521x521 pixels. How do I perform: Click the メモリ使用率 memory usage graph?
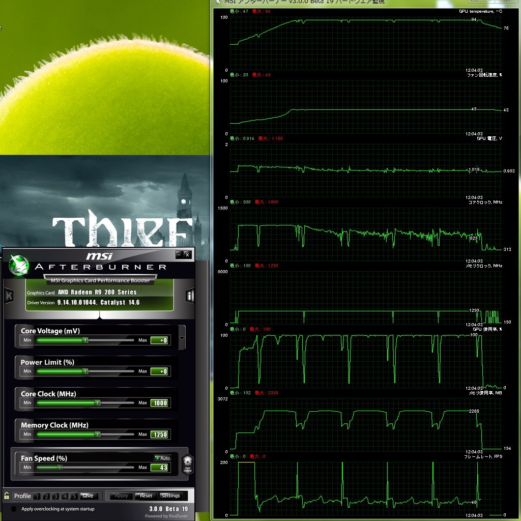coord(366,425)
